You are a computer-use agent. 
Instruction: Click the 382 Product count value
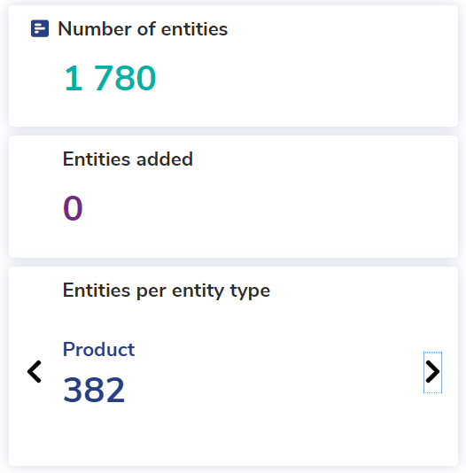[94, 390]
